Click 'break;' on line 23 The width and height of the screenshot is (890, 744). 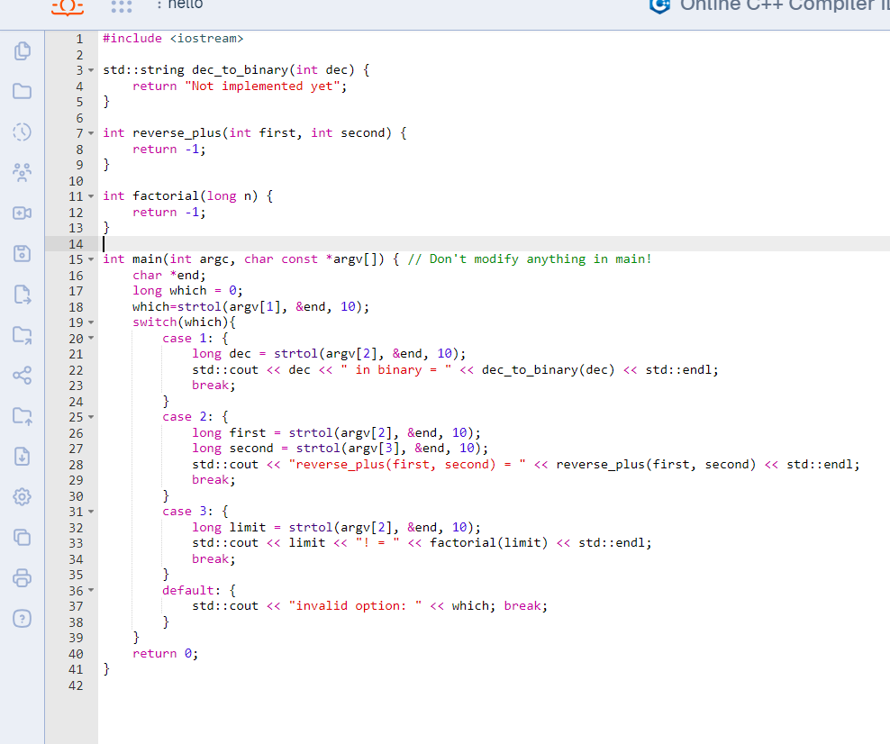(213, 386)
